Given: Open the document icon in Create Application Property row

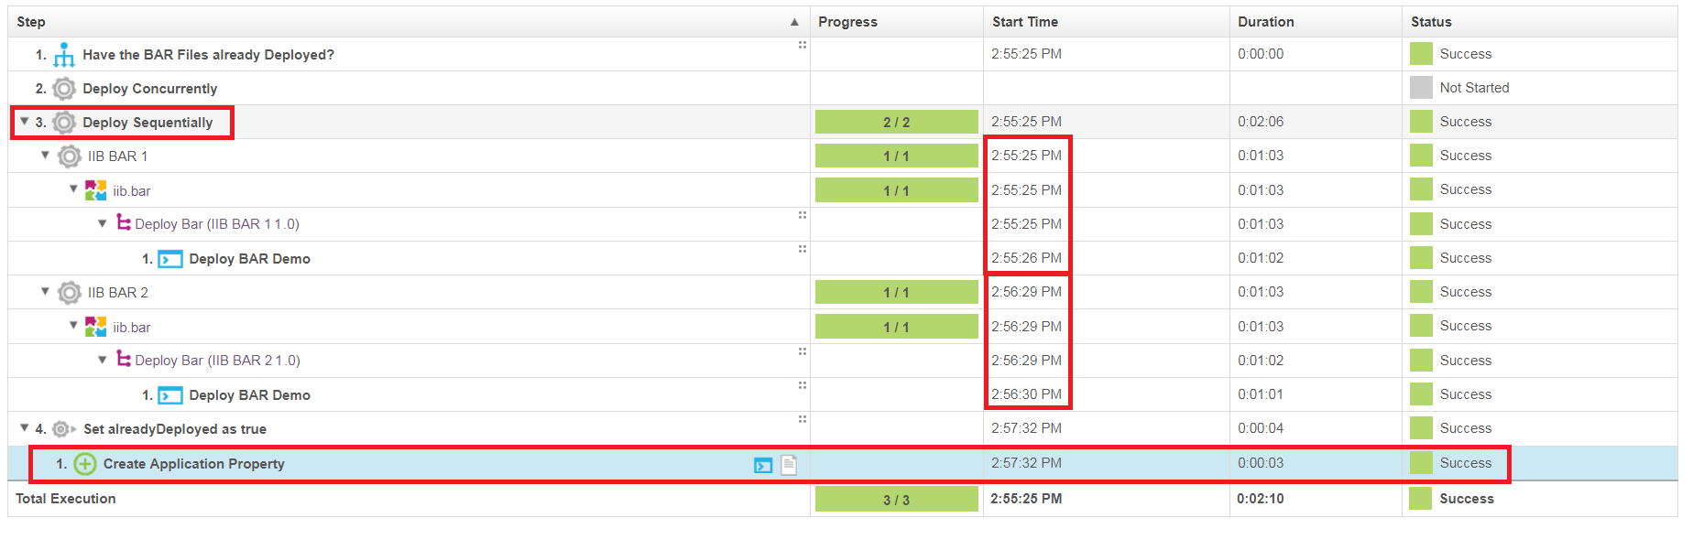Looking at the screenshot, I should (x=789, y=465).
